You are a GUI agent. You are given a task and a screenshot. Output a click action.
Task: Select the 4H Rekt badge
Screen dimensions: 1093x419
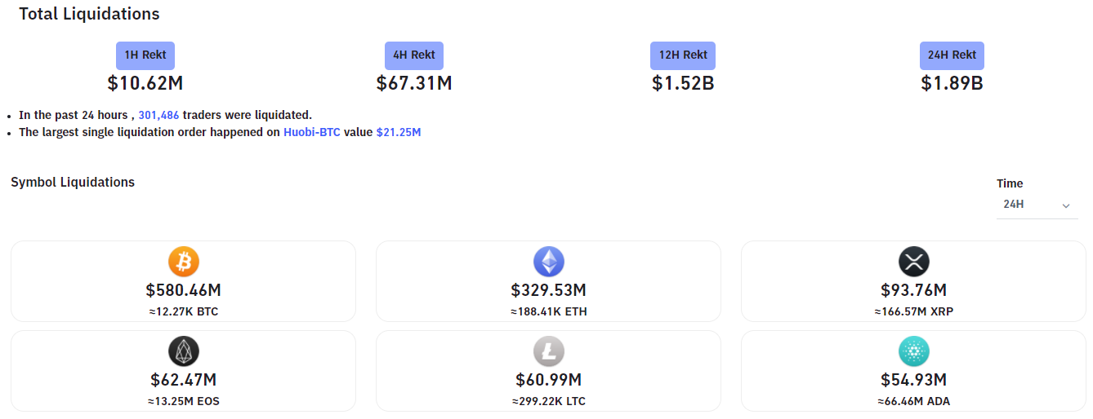click(414, 55)
